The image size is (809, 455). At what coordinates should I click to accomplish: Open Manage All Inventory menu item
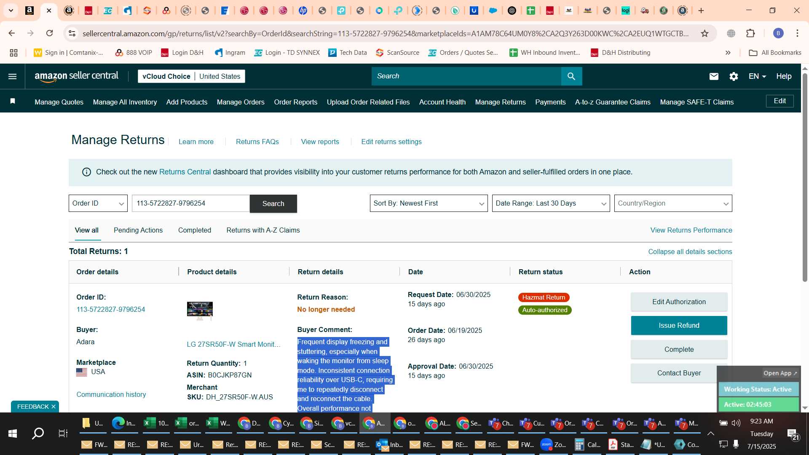[x=125, y=102]
